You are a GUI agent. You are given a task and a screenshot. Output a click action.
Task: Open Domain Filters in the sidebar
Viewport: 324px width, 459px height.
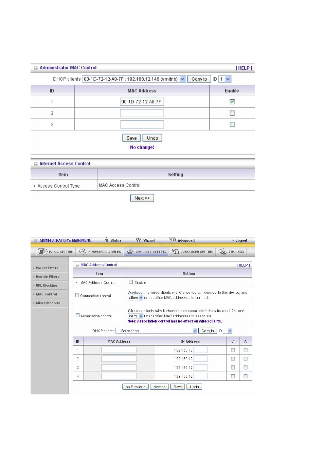pos(48,277)
